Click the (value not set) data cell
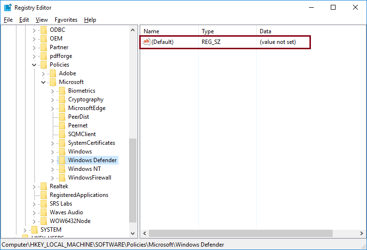Image resolution: width=367 pixels, height=250 pixels. [x=278, y=42]
